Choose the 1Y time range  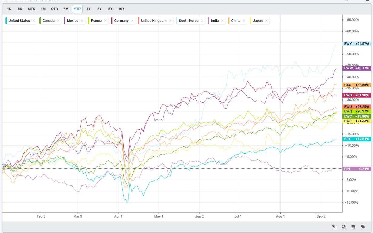point(88,9)
